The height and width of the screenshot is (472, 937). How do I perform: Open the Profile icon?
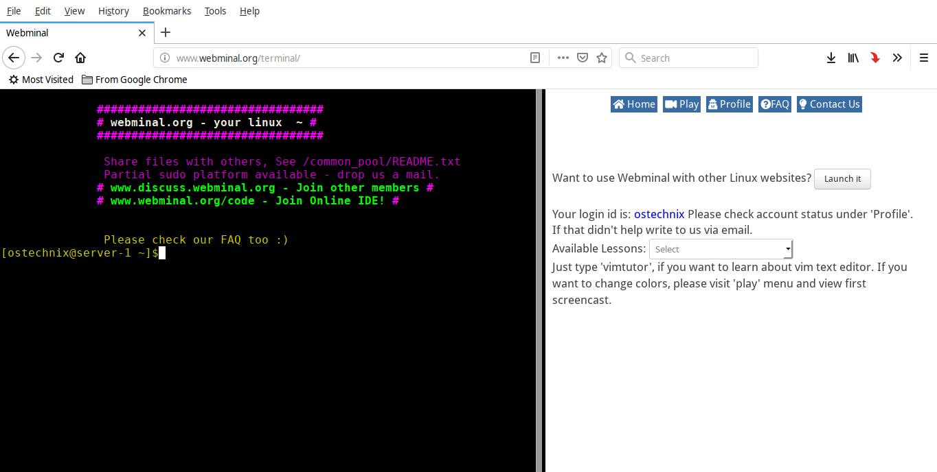[x=714, y=104]
